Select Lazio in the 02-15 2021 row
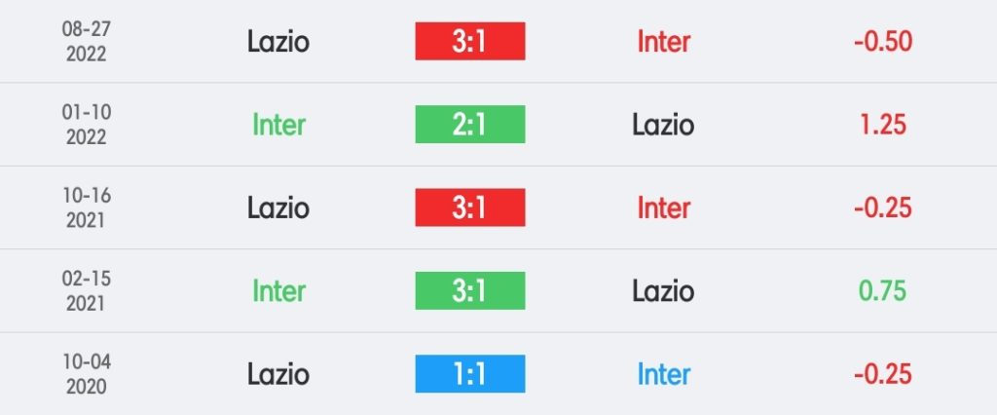This screenshot has height=415, width=997. (x=663, y=290)
